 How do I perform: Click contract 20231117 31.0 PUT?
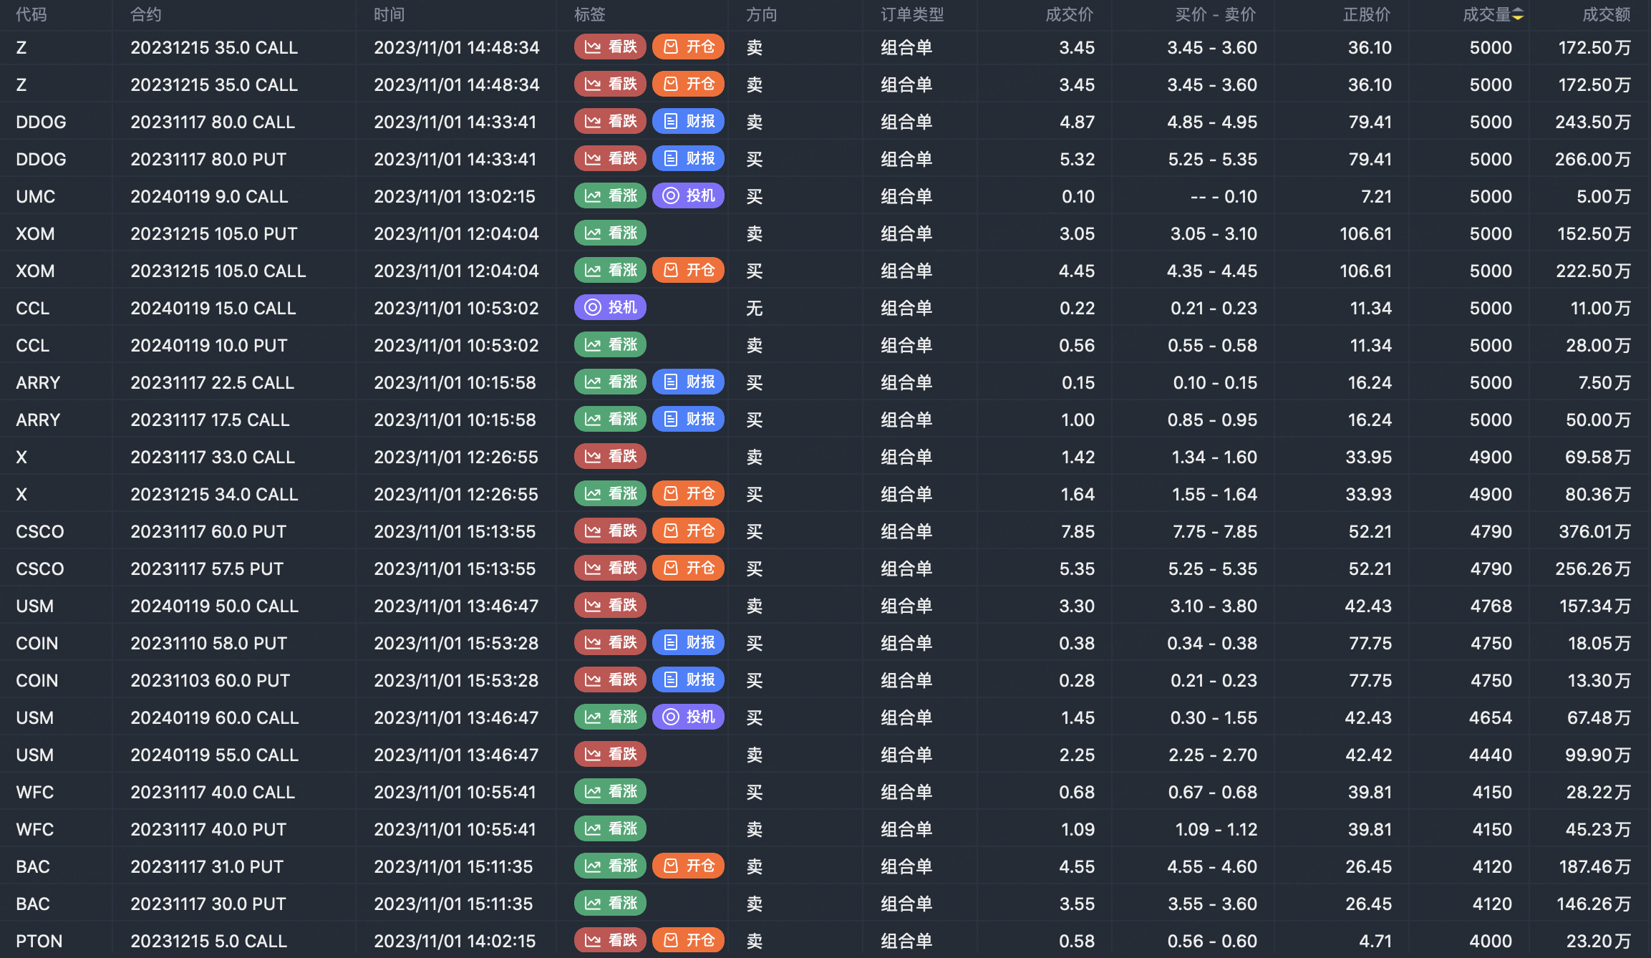click(208, 866)
